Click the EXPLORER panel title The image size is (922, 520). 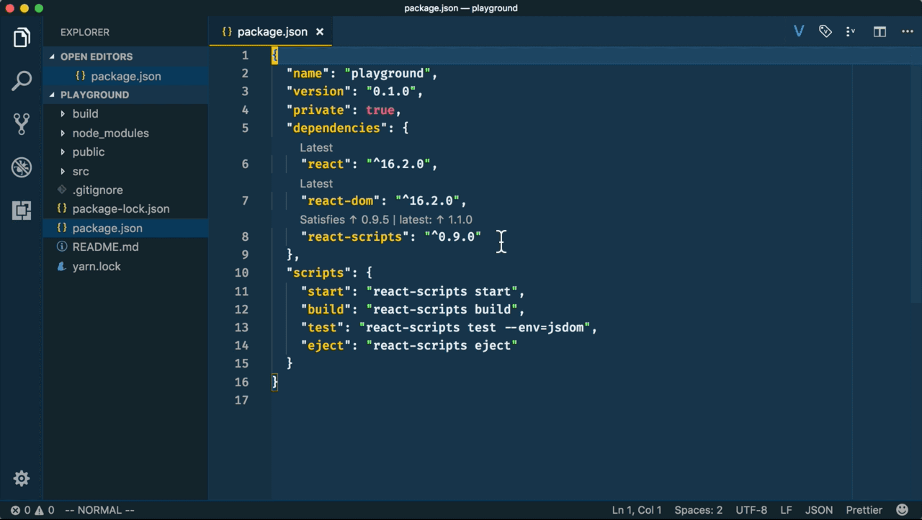(x=85, y=32)
